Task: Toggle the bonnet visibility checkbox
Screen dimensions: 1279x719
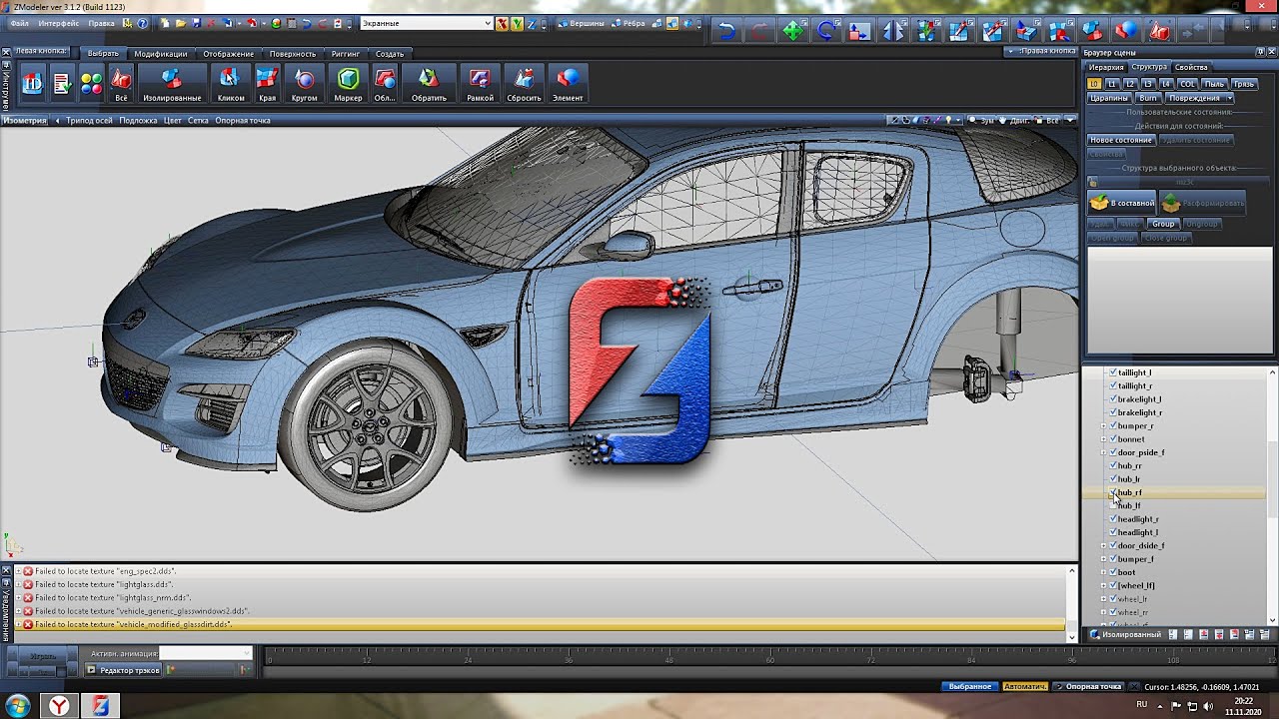Action: coord(1113,439)
